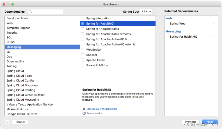The width and height of the screenshot is (222, 129).
Task: Select the Spring Cloud Discovery category
Action: point(42,85)
